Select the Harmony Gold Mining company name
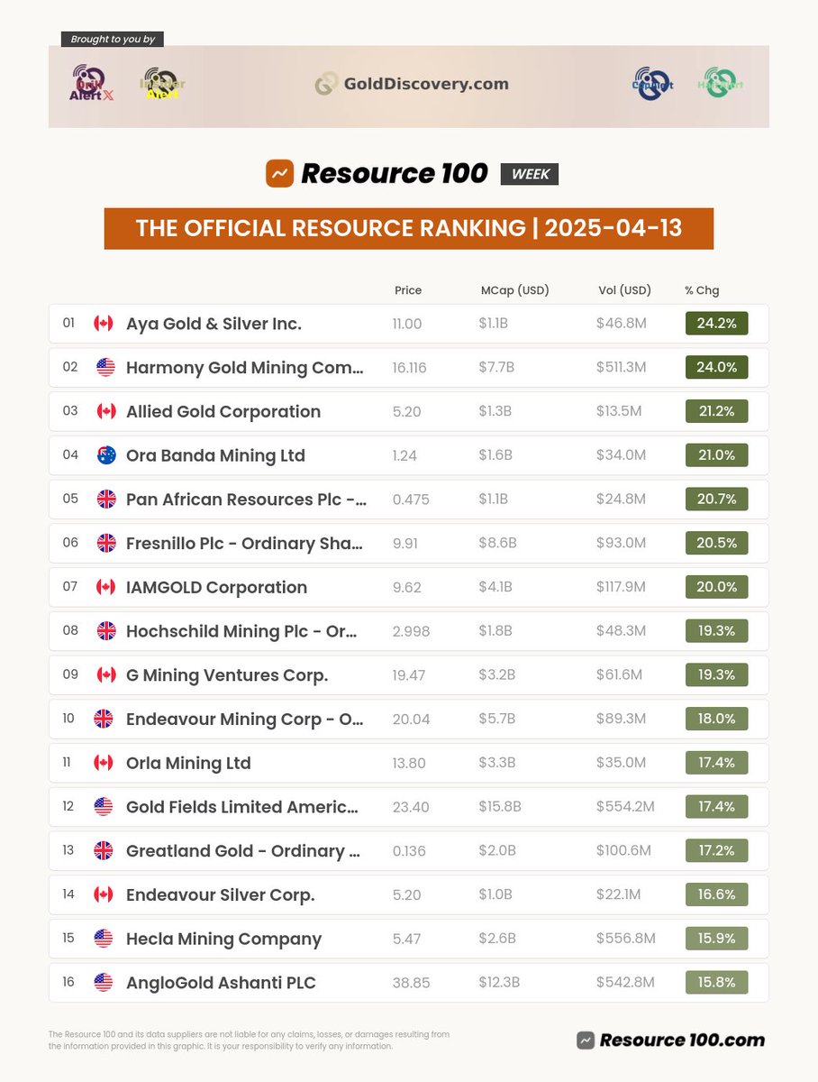818x1082 pixels. [x=245, y=368]
